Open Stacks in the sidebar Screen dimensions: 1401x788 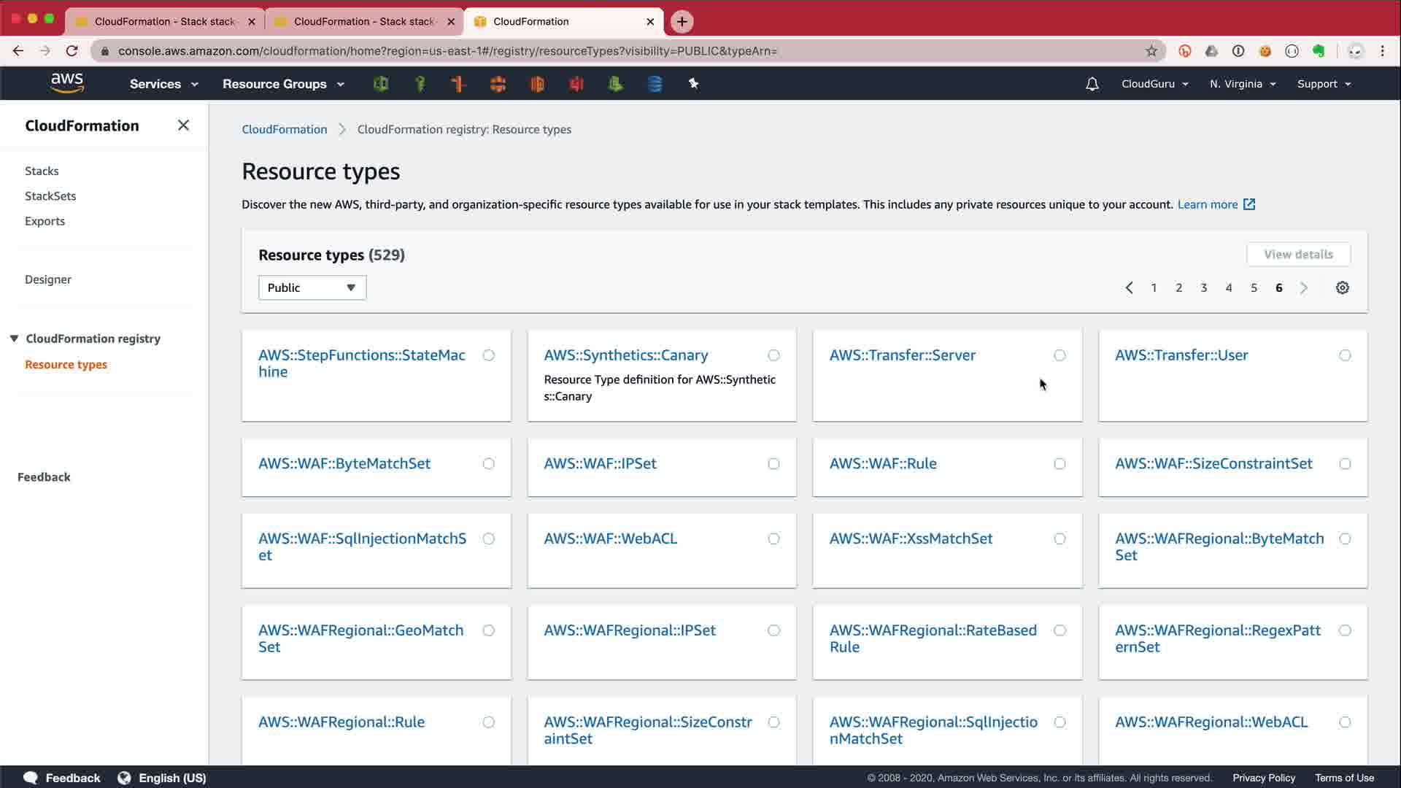click(42, 171)
